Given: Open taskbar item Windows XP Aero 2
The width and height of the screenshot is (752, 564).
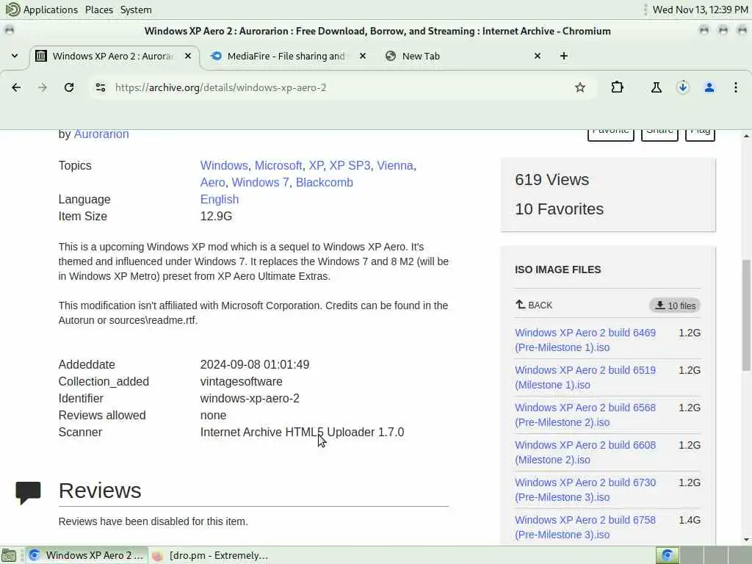Looking at the screenshot, I should pos(87,555).
